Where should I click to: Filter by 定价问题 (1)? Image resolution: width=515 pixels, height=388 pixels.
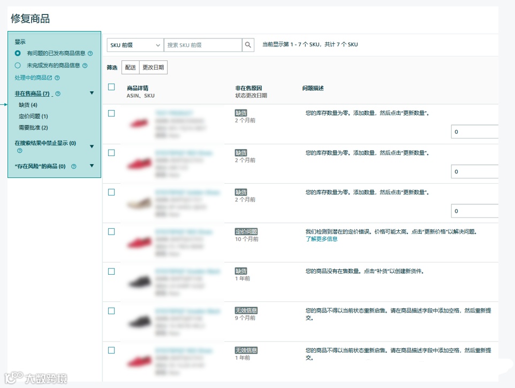pos(33,117)
